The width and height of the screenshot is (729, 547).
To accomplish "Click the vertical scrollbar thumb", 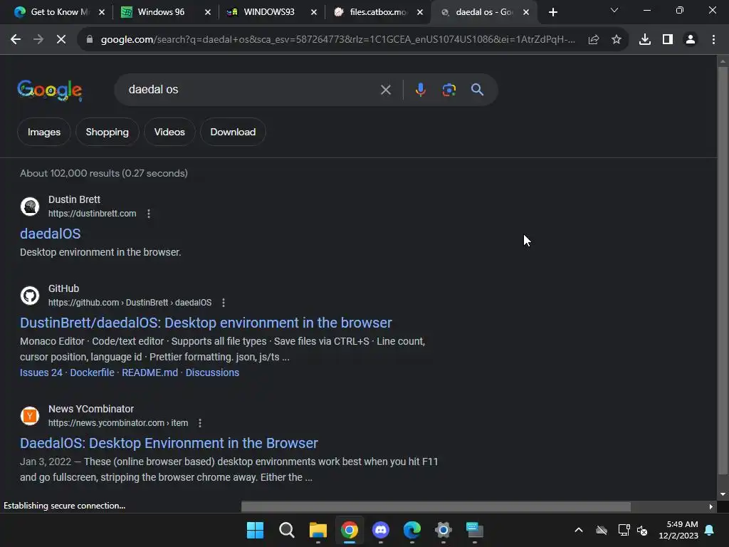I will [723, 271].
